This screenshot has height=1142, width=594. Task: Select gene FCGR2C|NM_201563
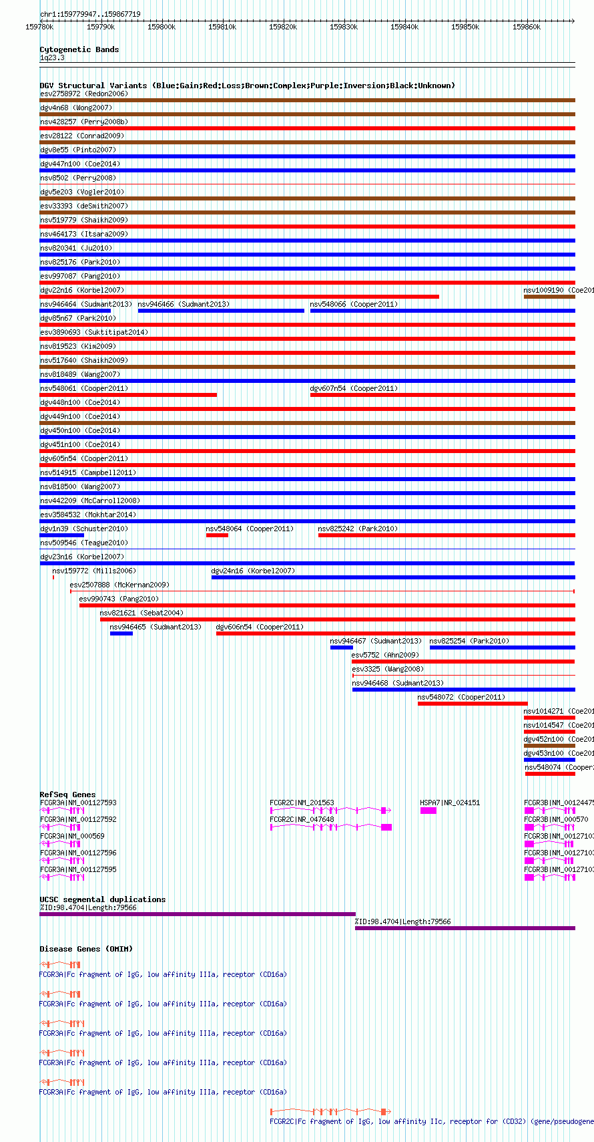pyautogui.click(x=302, y=803)
